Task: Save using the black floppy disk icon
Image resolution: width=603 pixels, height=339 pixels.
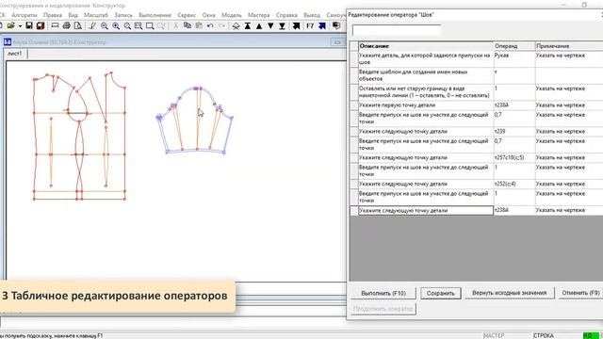Action: 29,25
